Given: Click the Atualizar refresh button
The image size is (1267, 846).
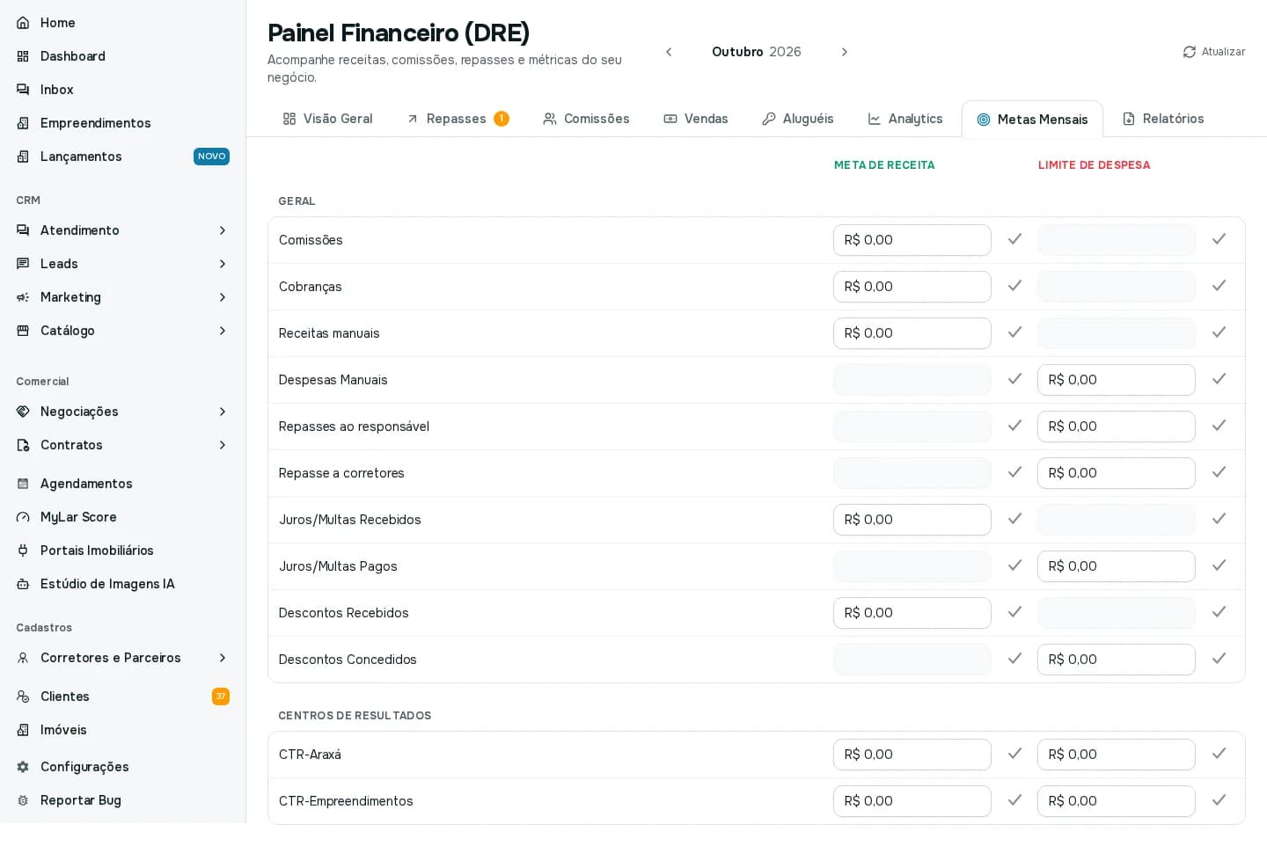Looking at the screenshot, I should coord(1214,52).
